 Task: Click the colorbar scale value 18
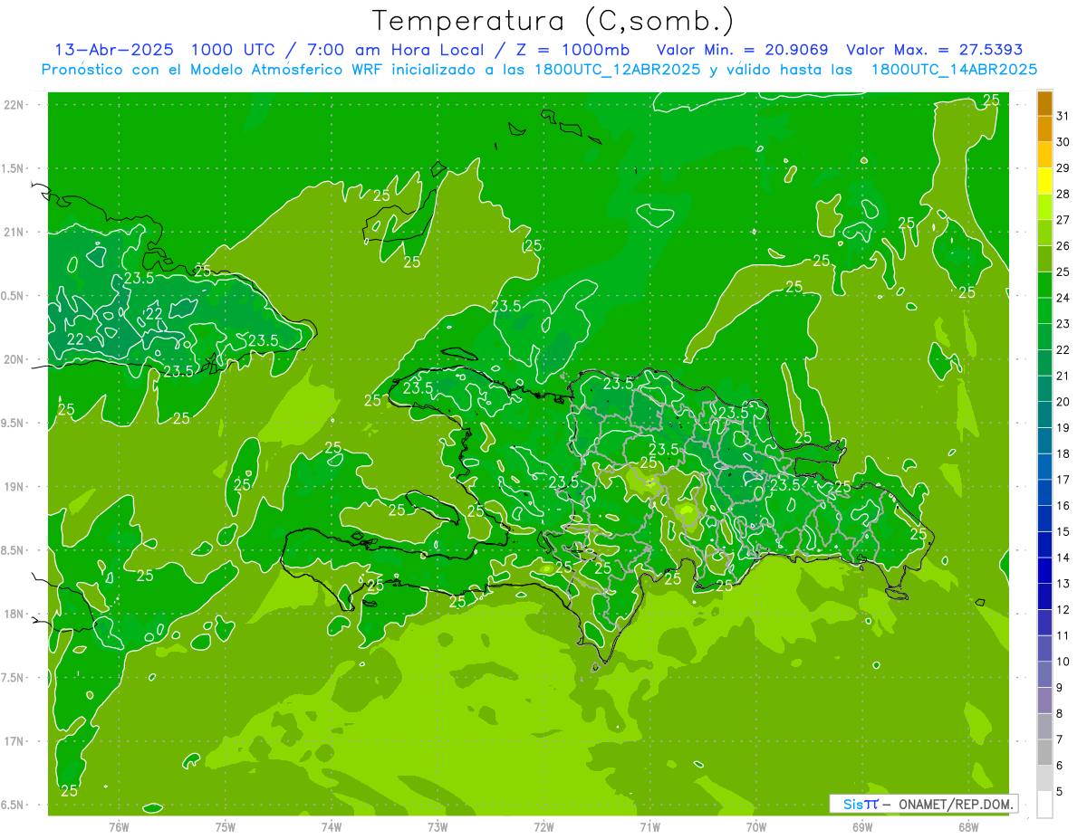coord(1063,454)
